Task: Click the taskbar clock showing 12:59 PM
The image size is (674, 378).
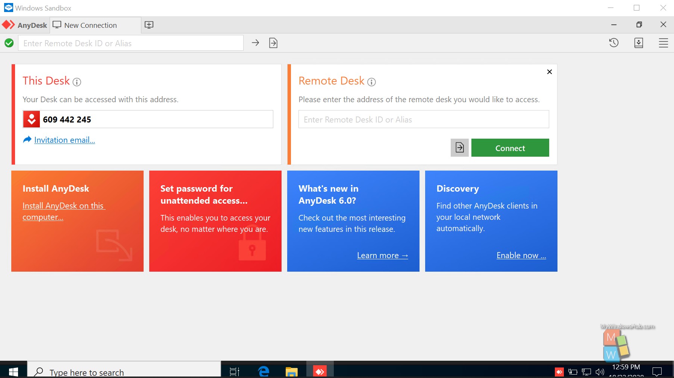Action: coord(626,367)
